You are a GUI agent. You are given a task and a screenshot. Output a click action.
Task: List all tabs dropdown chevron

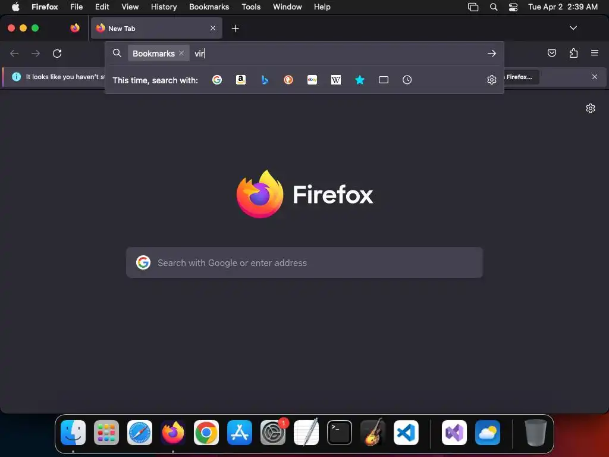573,28
